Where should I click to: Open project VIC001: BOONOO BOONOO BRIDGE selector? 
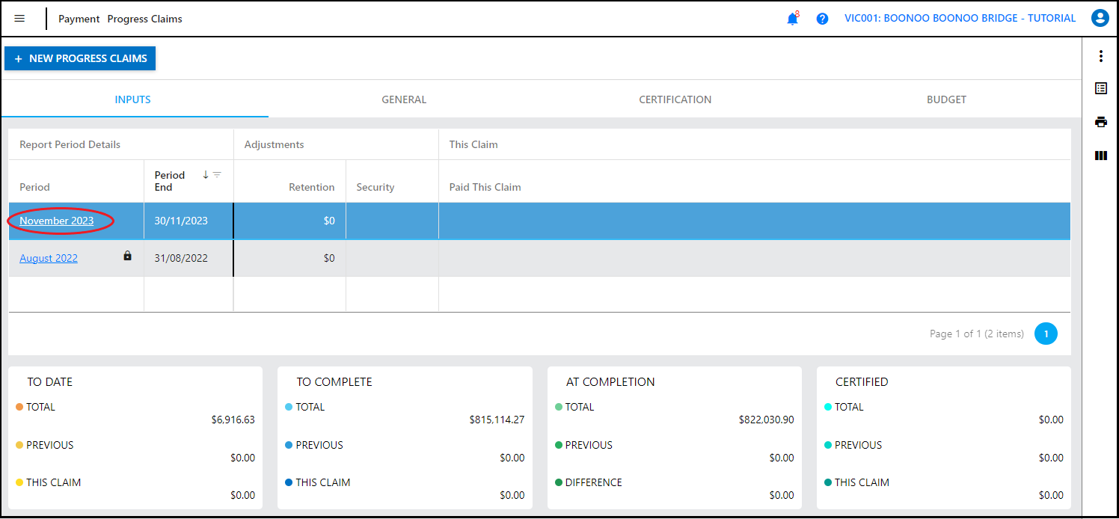(960, 19)
